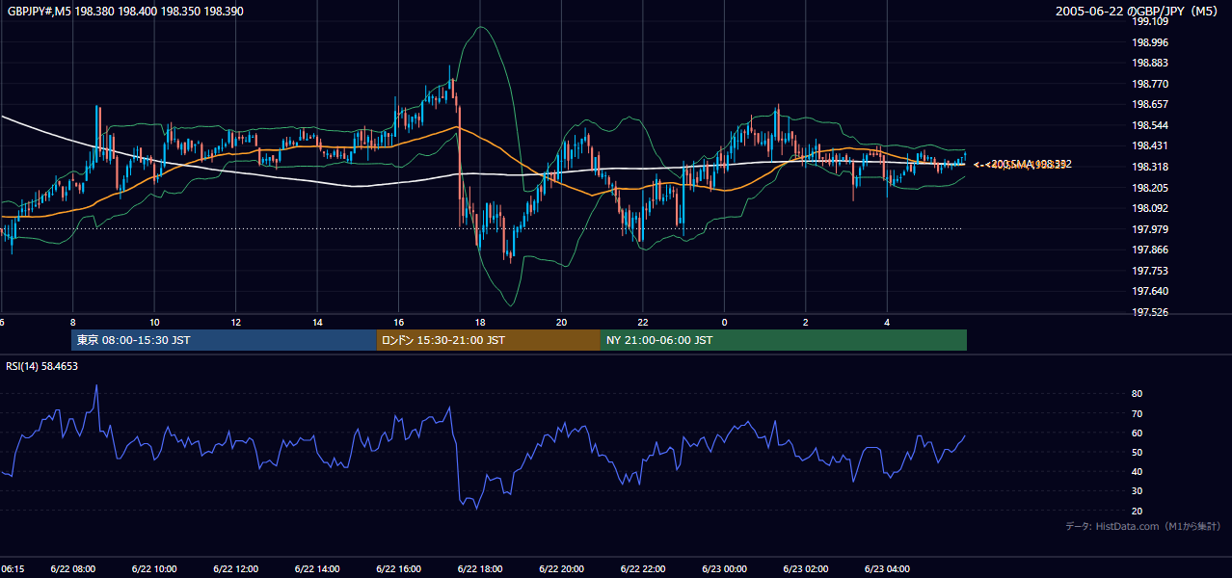
Task: Click hour tick '16' under price chart
Action: pos(399,323)
